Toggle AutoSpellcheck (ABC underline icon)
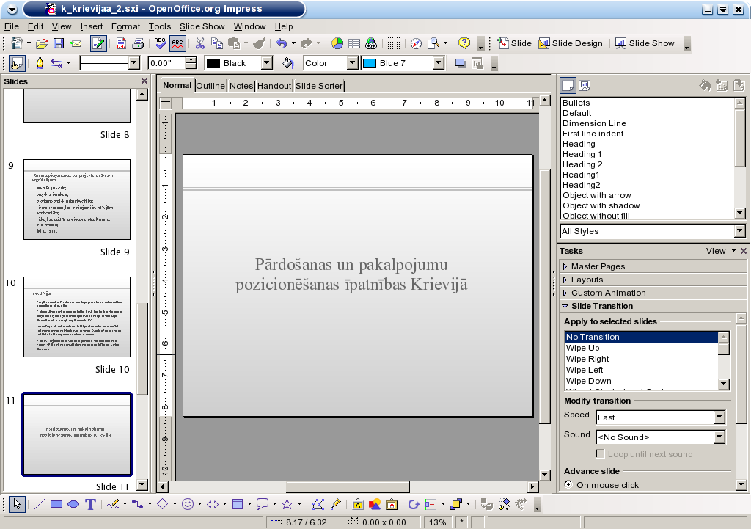751x529 pixels. pos(177,43)
